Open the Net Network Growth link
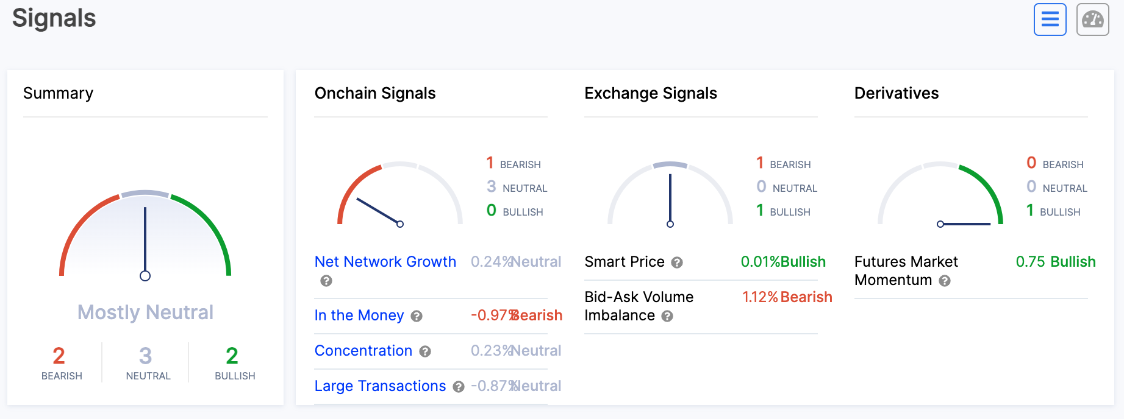 coord(385,262)
